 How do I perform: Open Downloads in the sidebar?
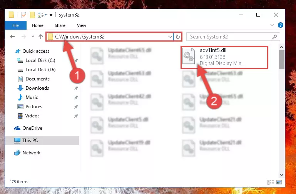pyautogui.click(x=37, y=88)
